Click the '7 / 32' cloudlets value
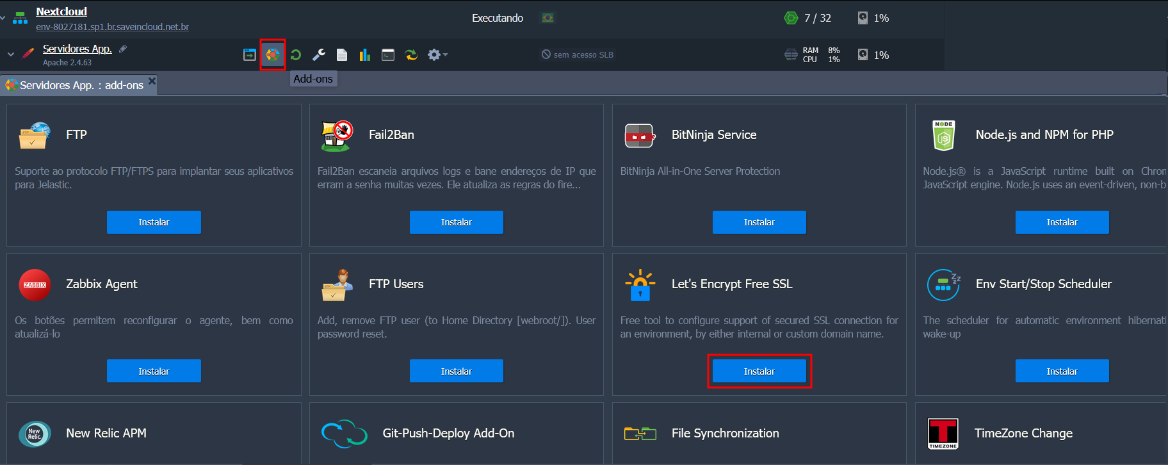Image resolution: width=1168 pixels, height=465 pixels. pyautogui.click(x=818, y=18)
